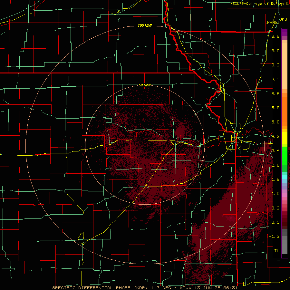Click the 1.8 legend value
Image resolution: width=290 pixels, height=290 pixels.
[275, 179]
